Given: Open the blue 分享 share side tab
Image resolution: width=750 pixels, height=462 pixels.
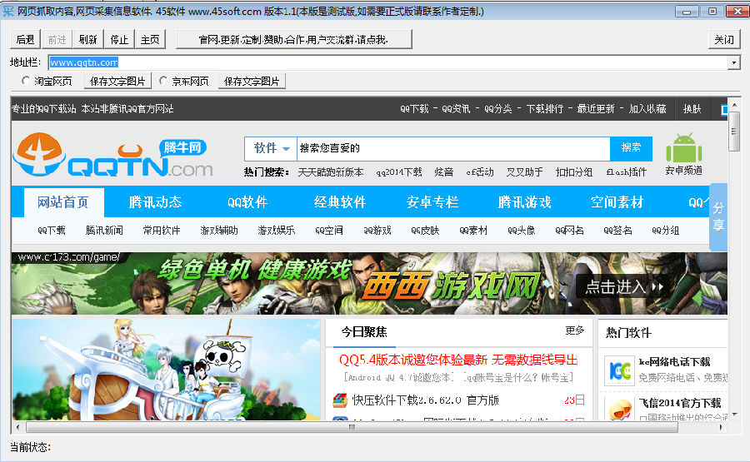Looking at the screenshot, I should coord(717,216).
